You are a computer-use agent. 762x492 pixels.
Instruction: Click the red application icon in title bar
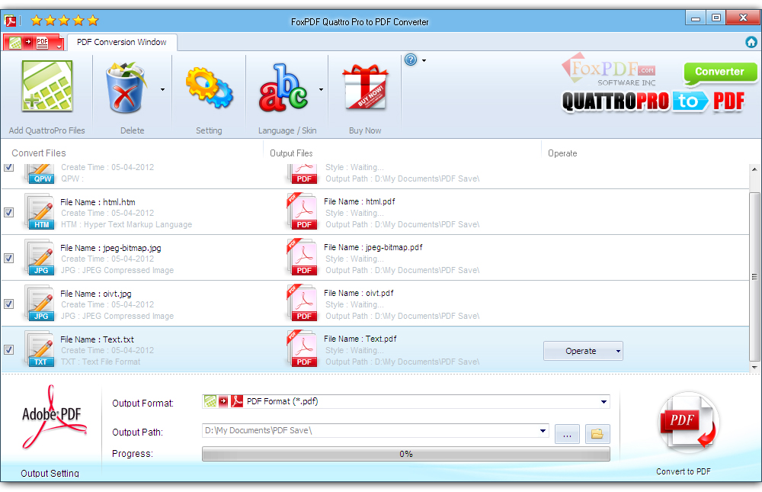tap(10, 21)
